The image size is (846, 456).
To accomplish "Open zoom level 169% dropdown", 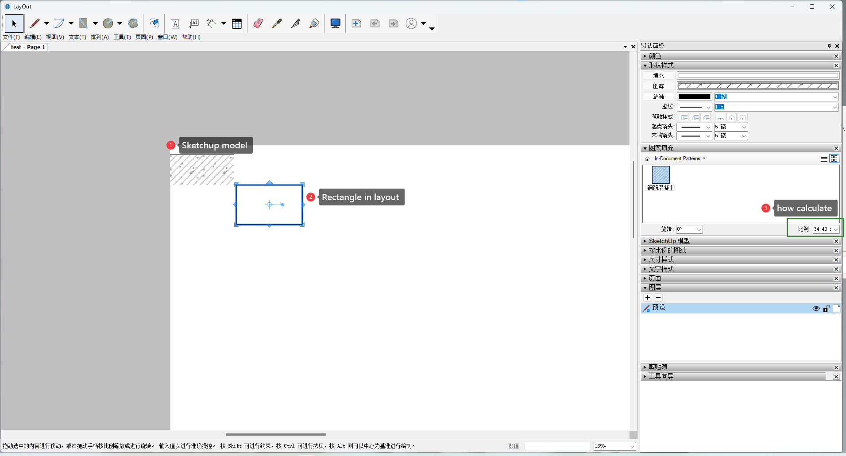I will click(x=614, y=446).
